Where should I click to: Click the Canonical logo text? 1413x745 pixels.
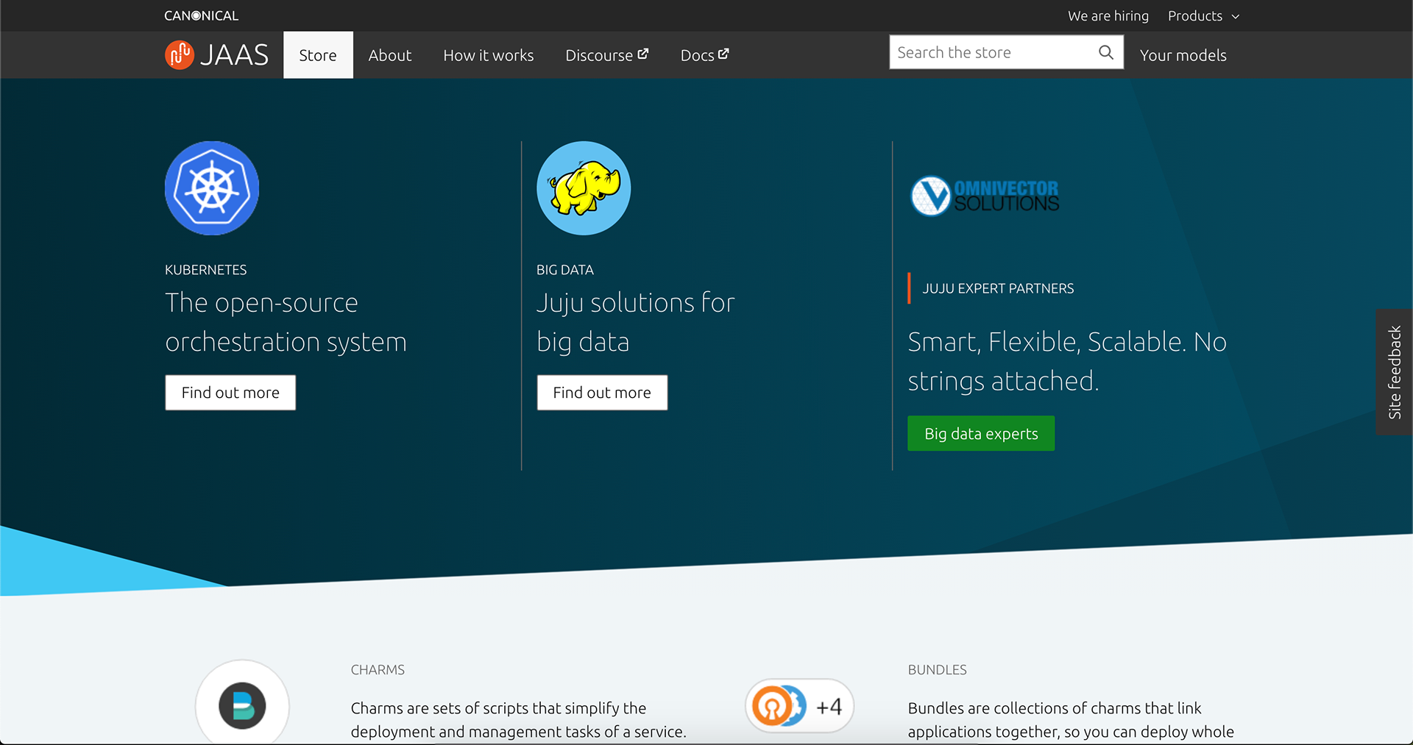pos(201,15)
